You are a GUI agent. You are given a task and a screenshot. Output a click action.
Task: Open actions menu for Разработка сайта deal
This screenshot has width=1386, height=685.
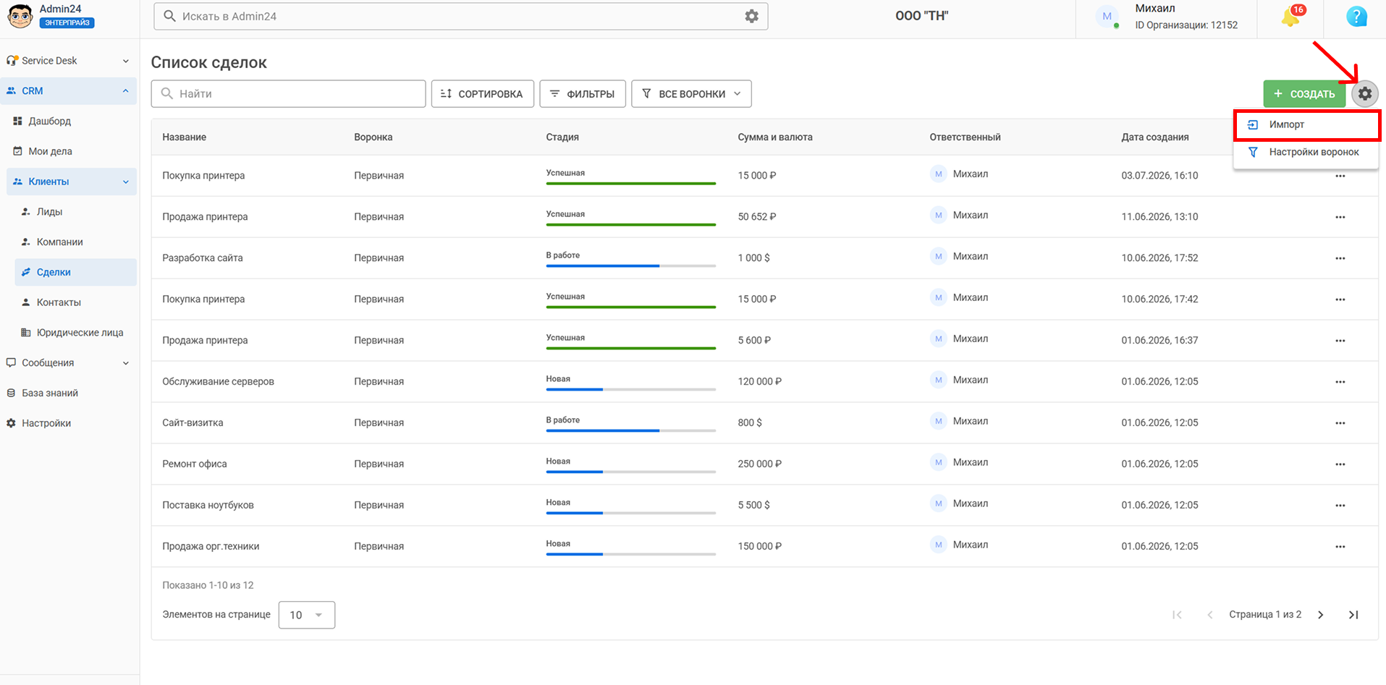(1340, 258)
